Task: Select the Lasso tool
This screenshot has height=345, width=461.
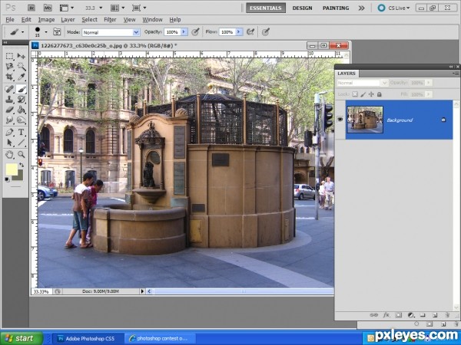Action: coord(9,66)
